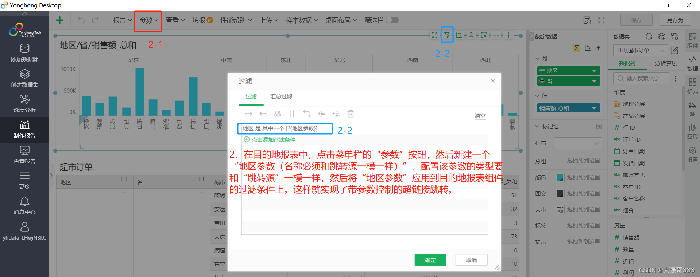Open Add Data Source (添加数据源) sidebar item

coord(24,53)
